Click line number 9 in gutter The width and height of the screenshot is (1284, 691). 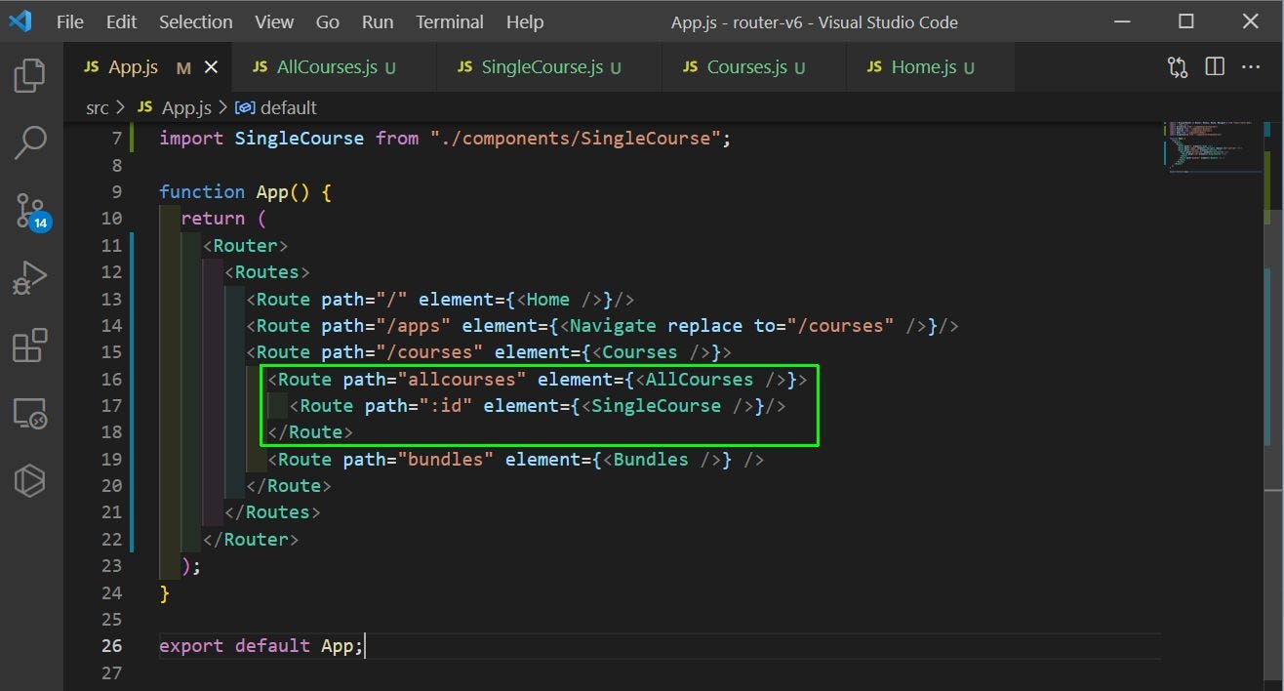click(116, 191)
